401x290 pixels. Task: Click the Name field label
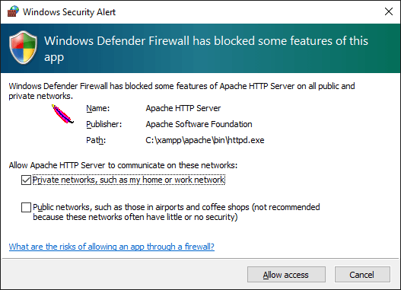(x=97, y=108)
